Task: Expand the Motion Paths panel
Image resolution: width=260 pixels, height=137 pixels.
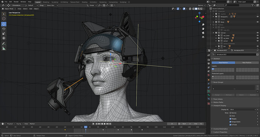Action: 218,102
